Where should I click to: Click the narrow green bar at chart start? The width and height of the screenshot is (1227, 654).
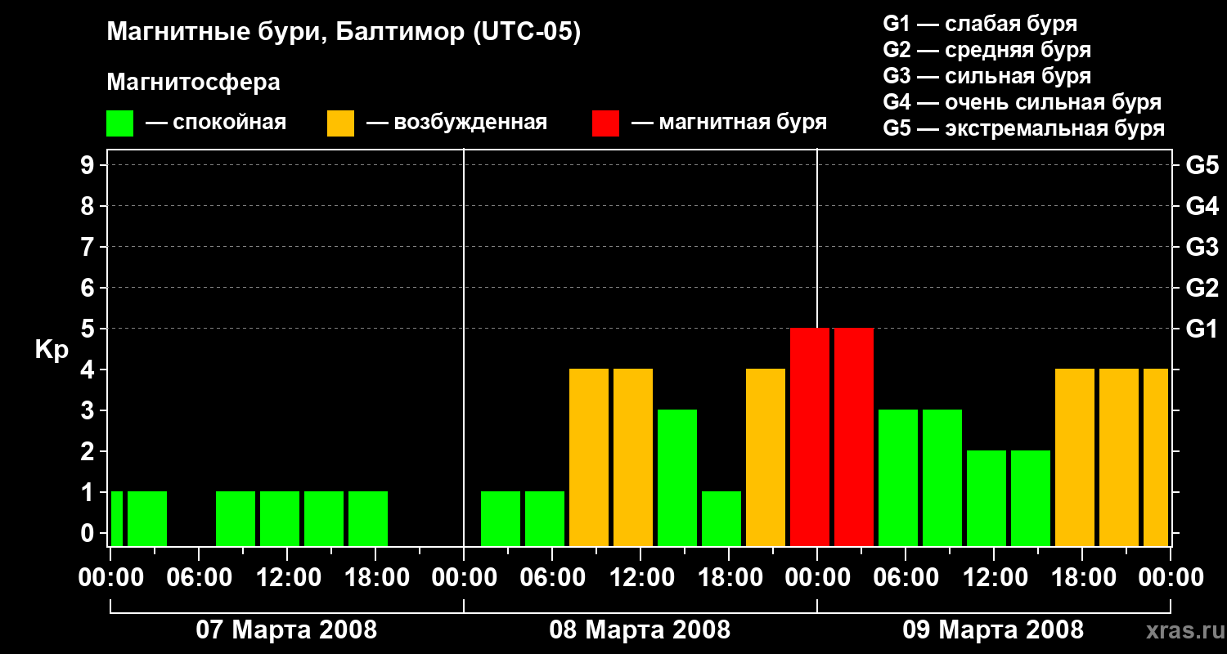(x=116, y=518)
